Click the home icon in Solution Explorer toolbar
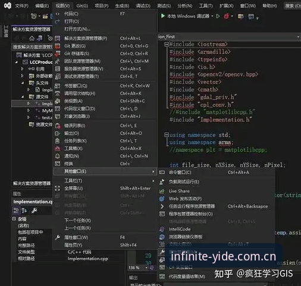301x286 pixels. 32,38
